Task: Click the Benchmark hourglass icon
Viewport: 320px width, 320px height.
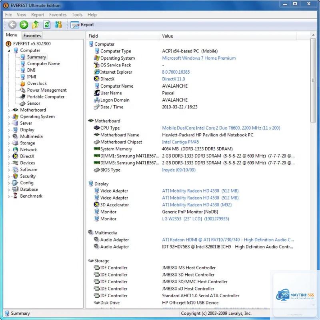Action: click(x=15, y=196)
